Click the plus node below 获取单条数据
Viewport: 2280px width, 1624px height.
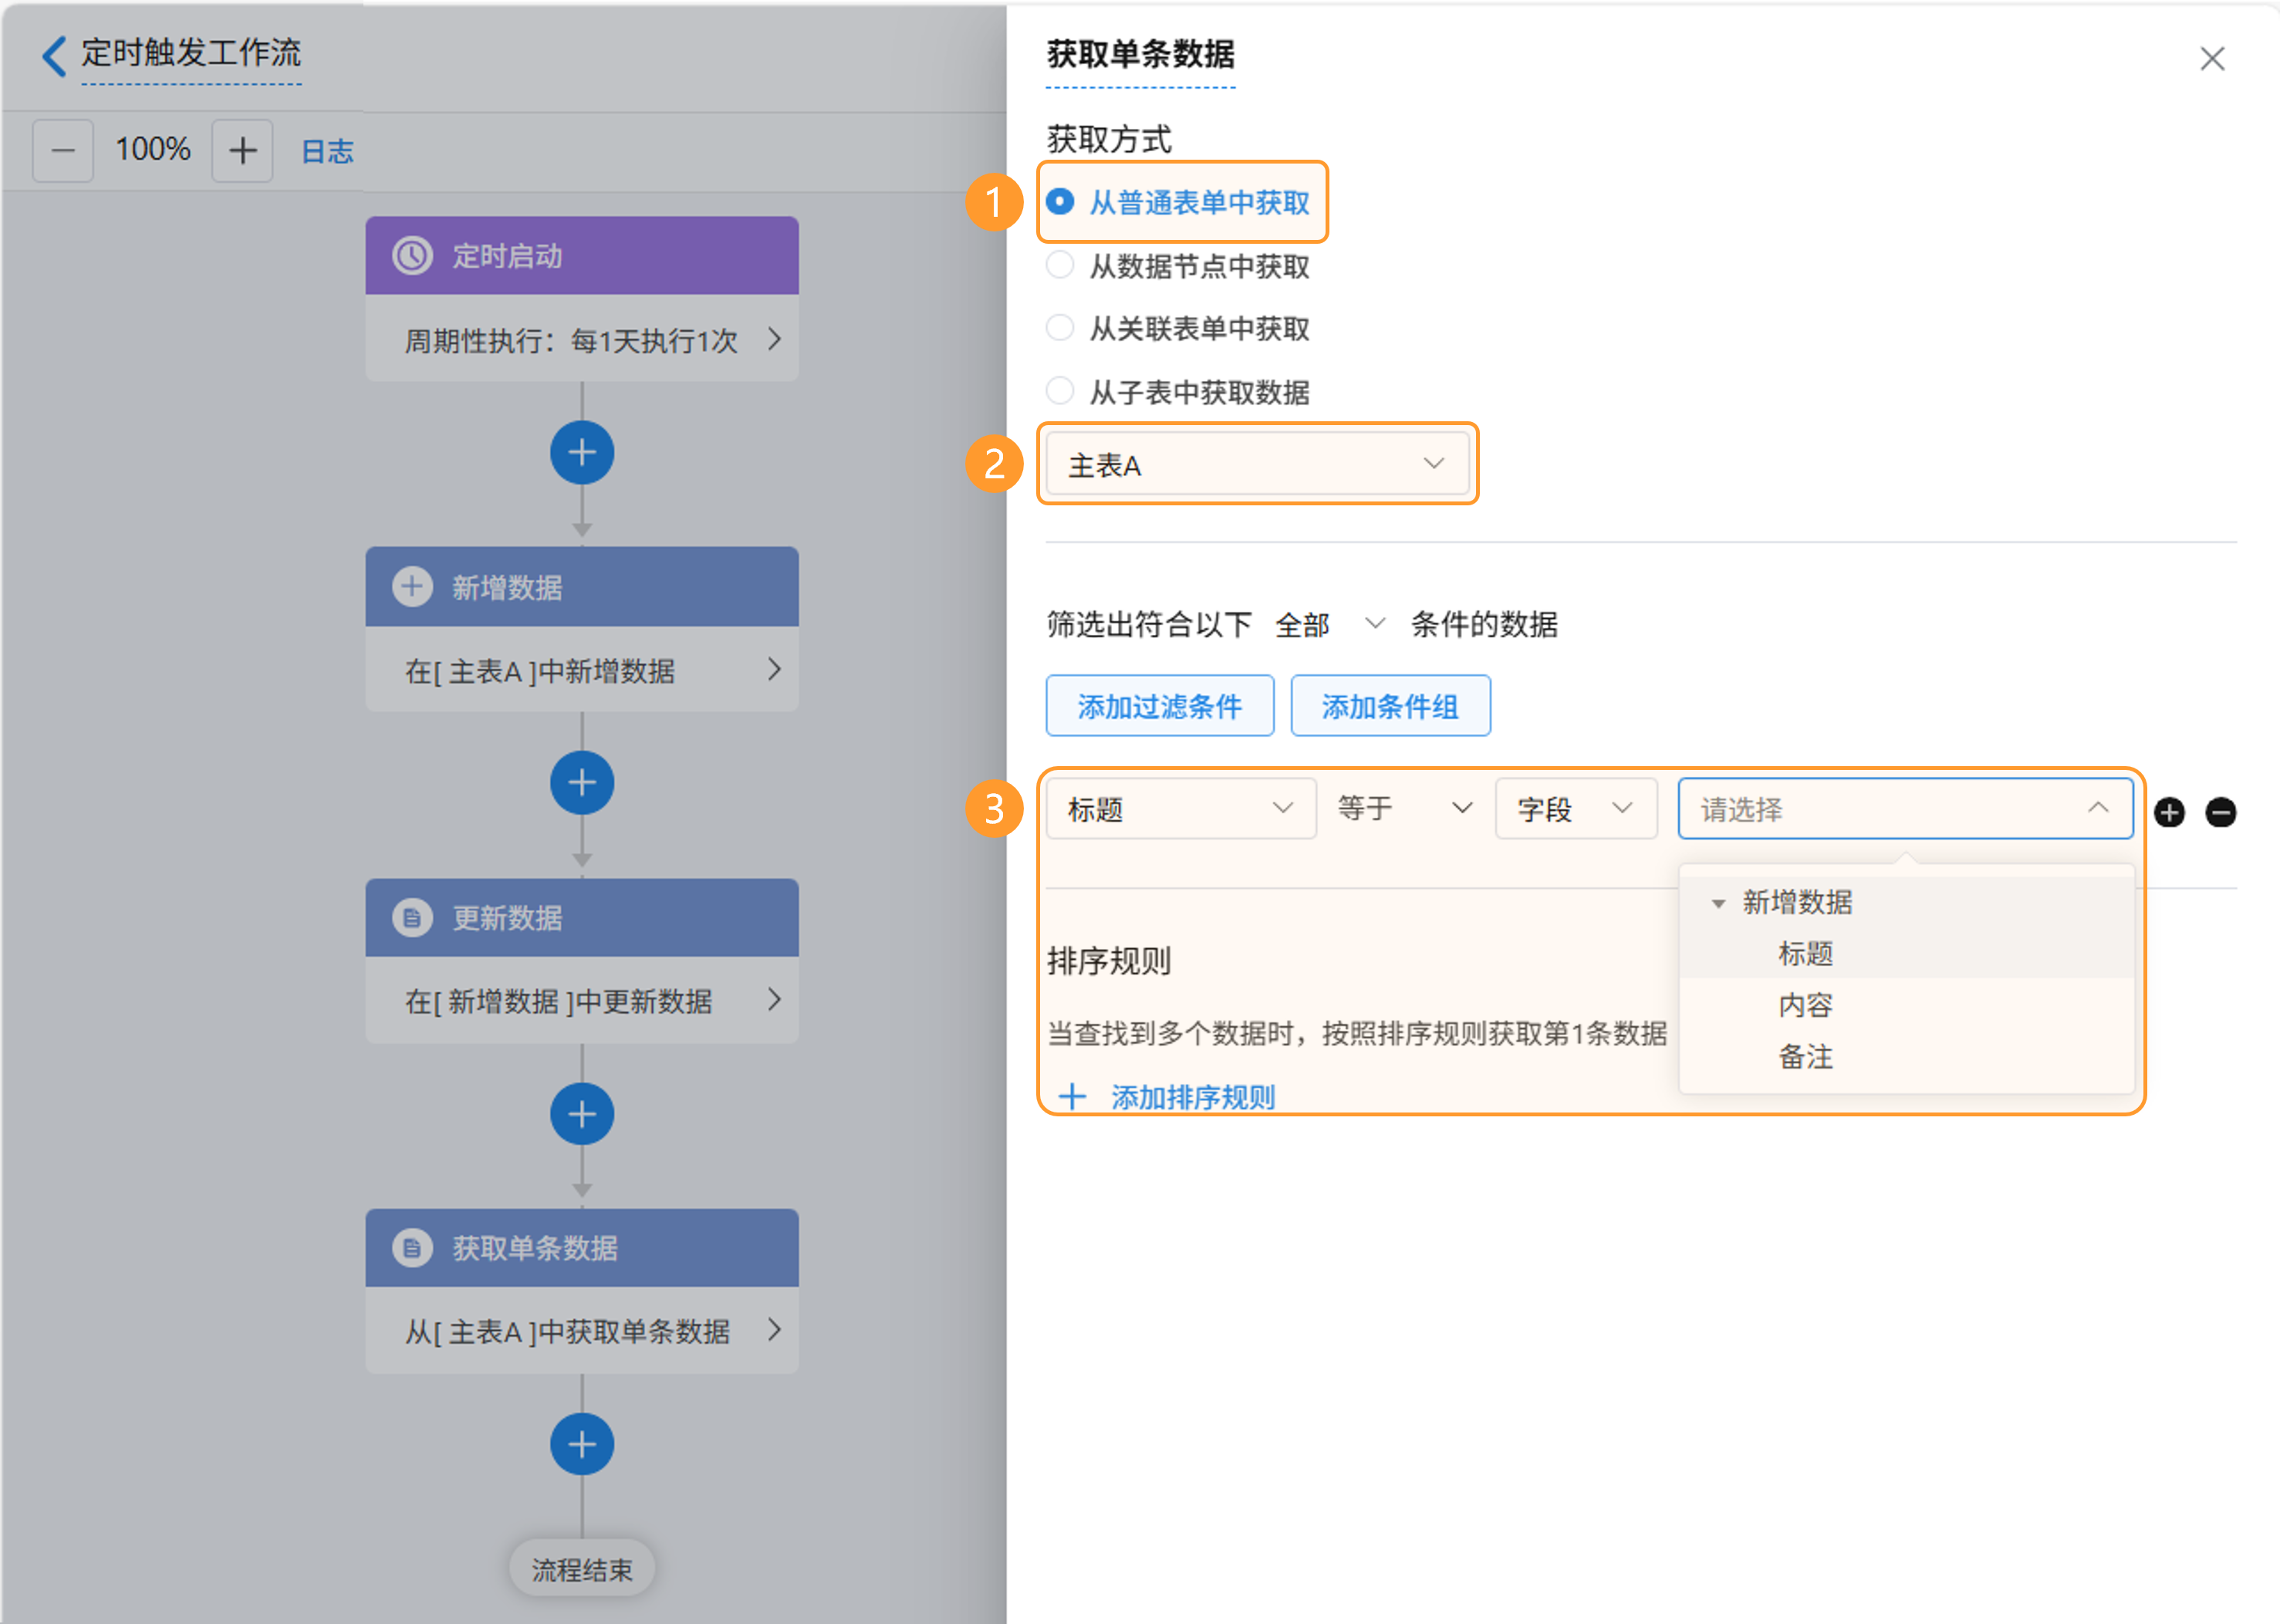tap(582, 1444)
